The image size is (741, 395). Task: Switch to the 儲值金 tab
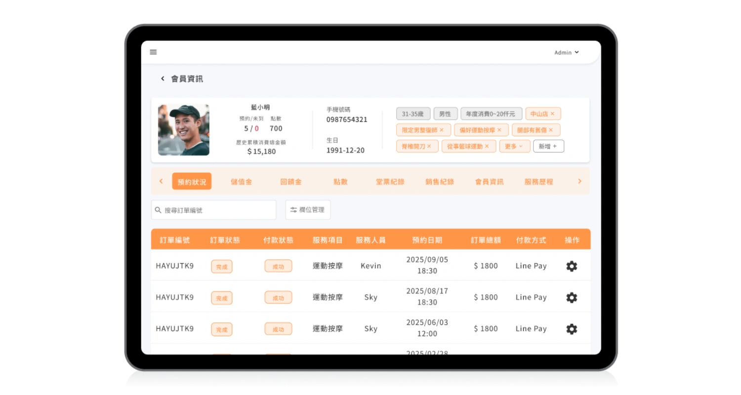tap(241, 181)
